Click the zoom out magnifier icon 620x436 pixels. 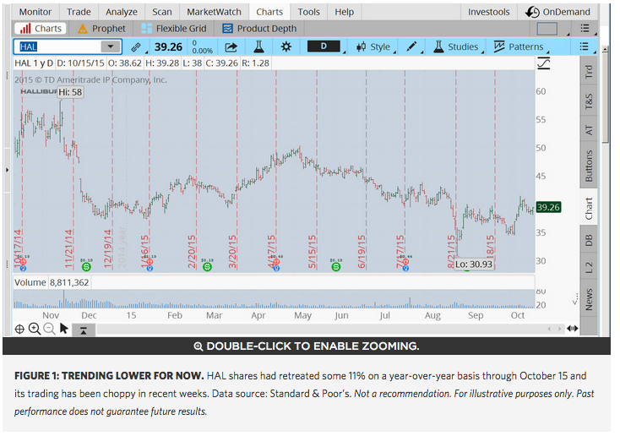[49, 329]
